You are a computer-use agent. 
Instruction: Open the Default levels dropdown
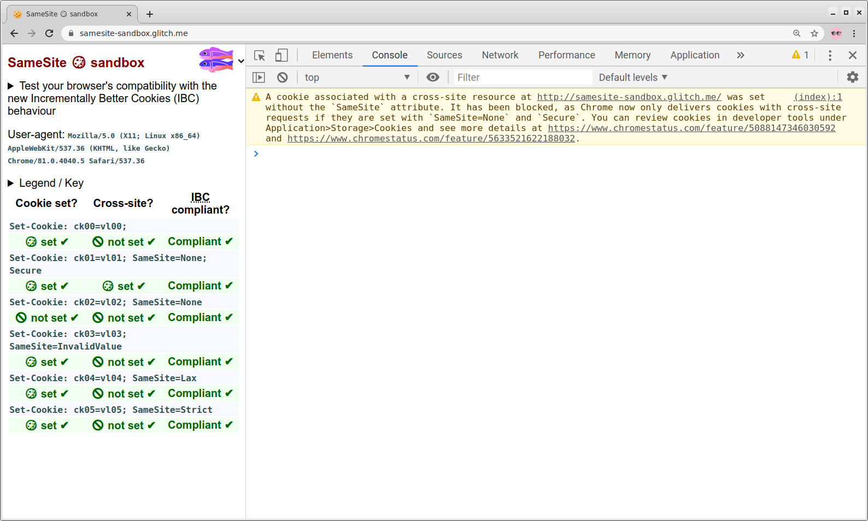click(x=633, y=78)
